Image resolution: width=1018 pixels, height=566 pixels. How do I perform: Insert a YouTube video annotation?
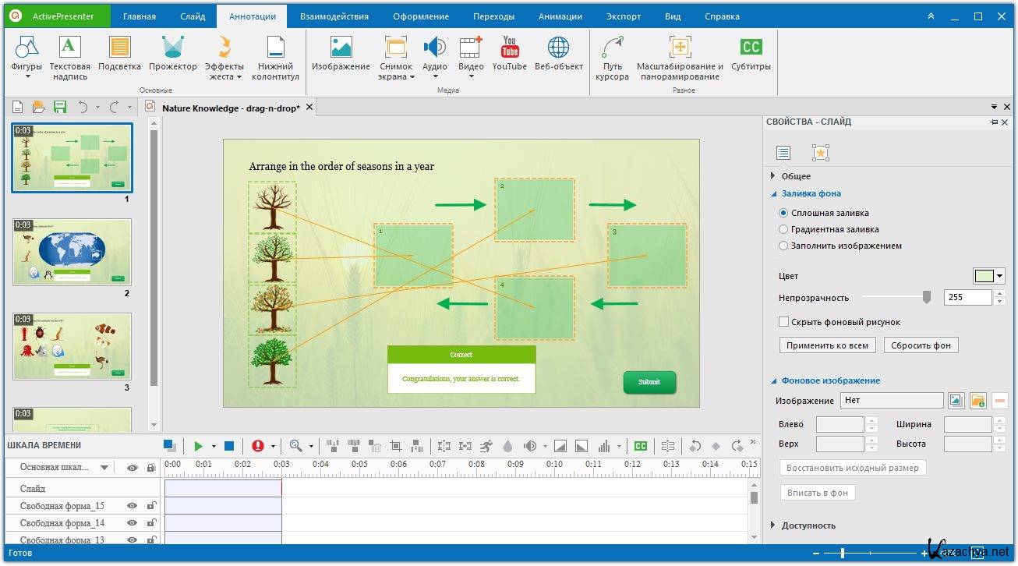click(x=509, y=55)
